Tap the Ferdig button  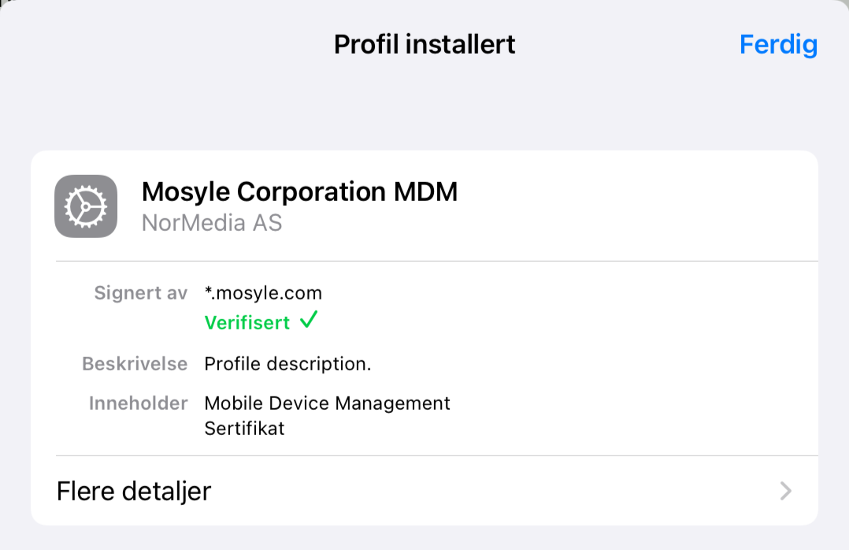(778, 45)
